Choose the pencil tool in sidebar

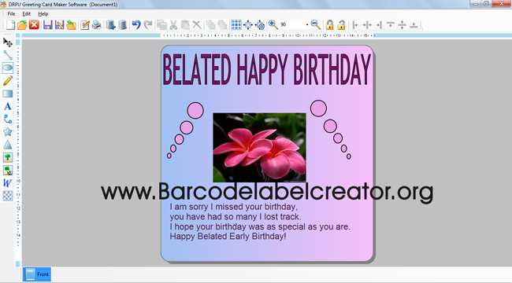point(8,81)
